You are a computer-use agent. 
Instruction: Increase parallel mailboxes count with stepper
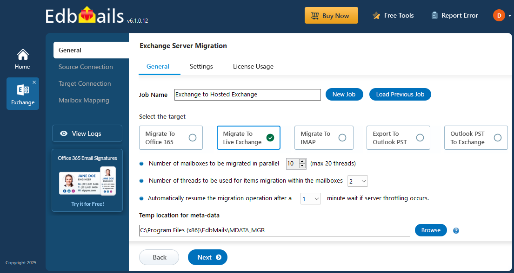302,161
